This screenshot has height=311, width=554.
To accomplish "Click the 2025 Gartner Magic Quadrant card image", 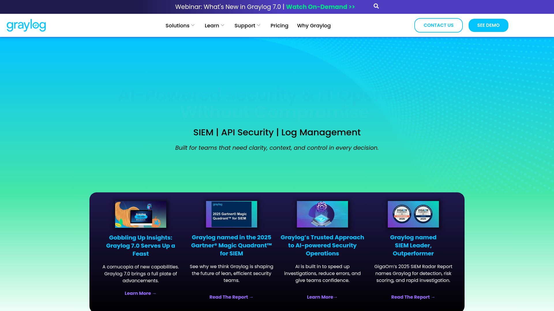I will point(231,214).
